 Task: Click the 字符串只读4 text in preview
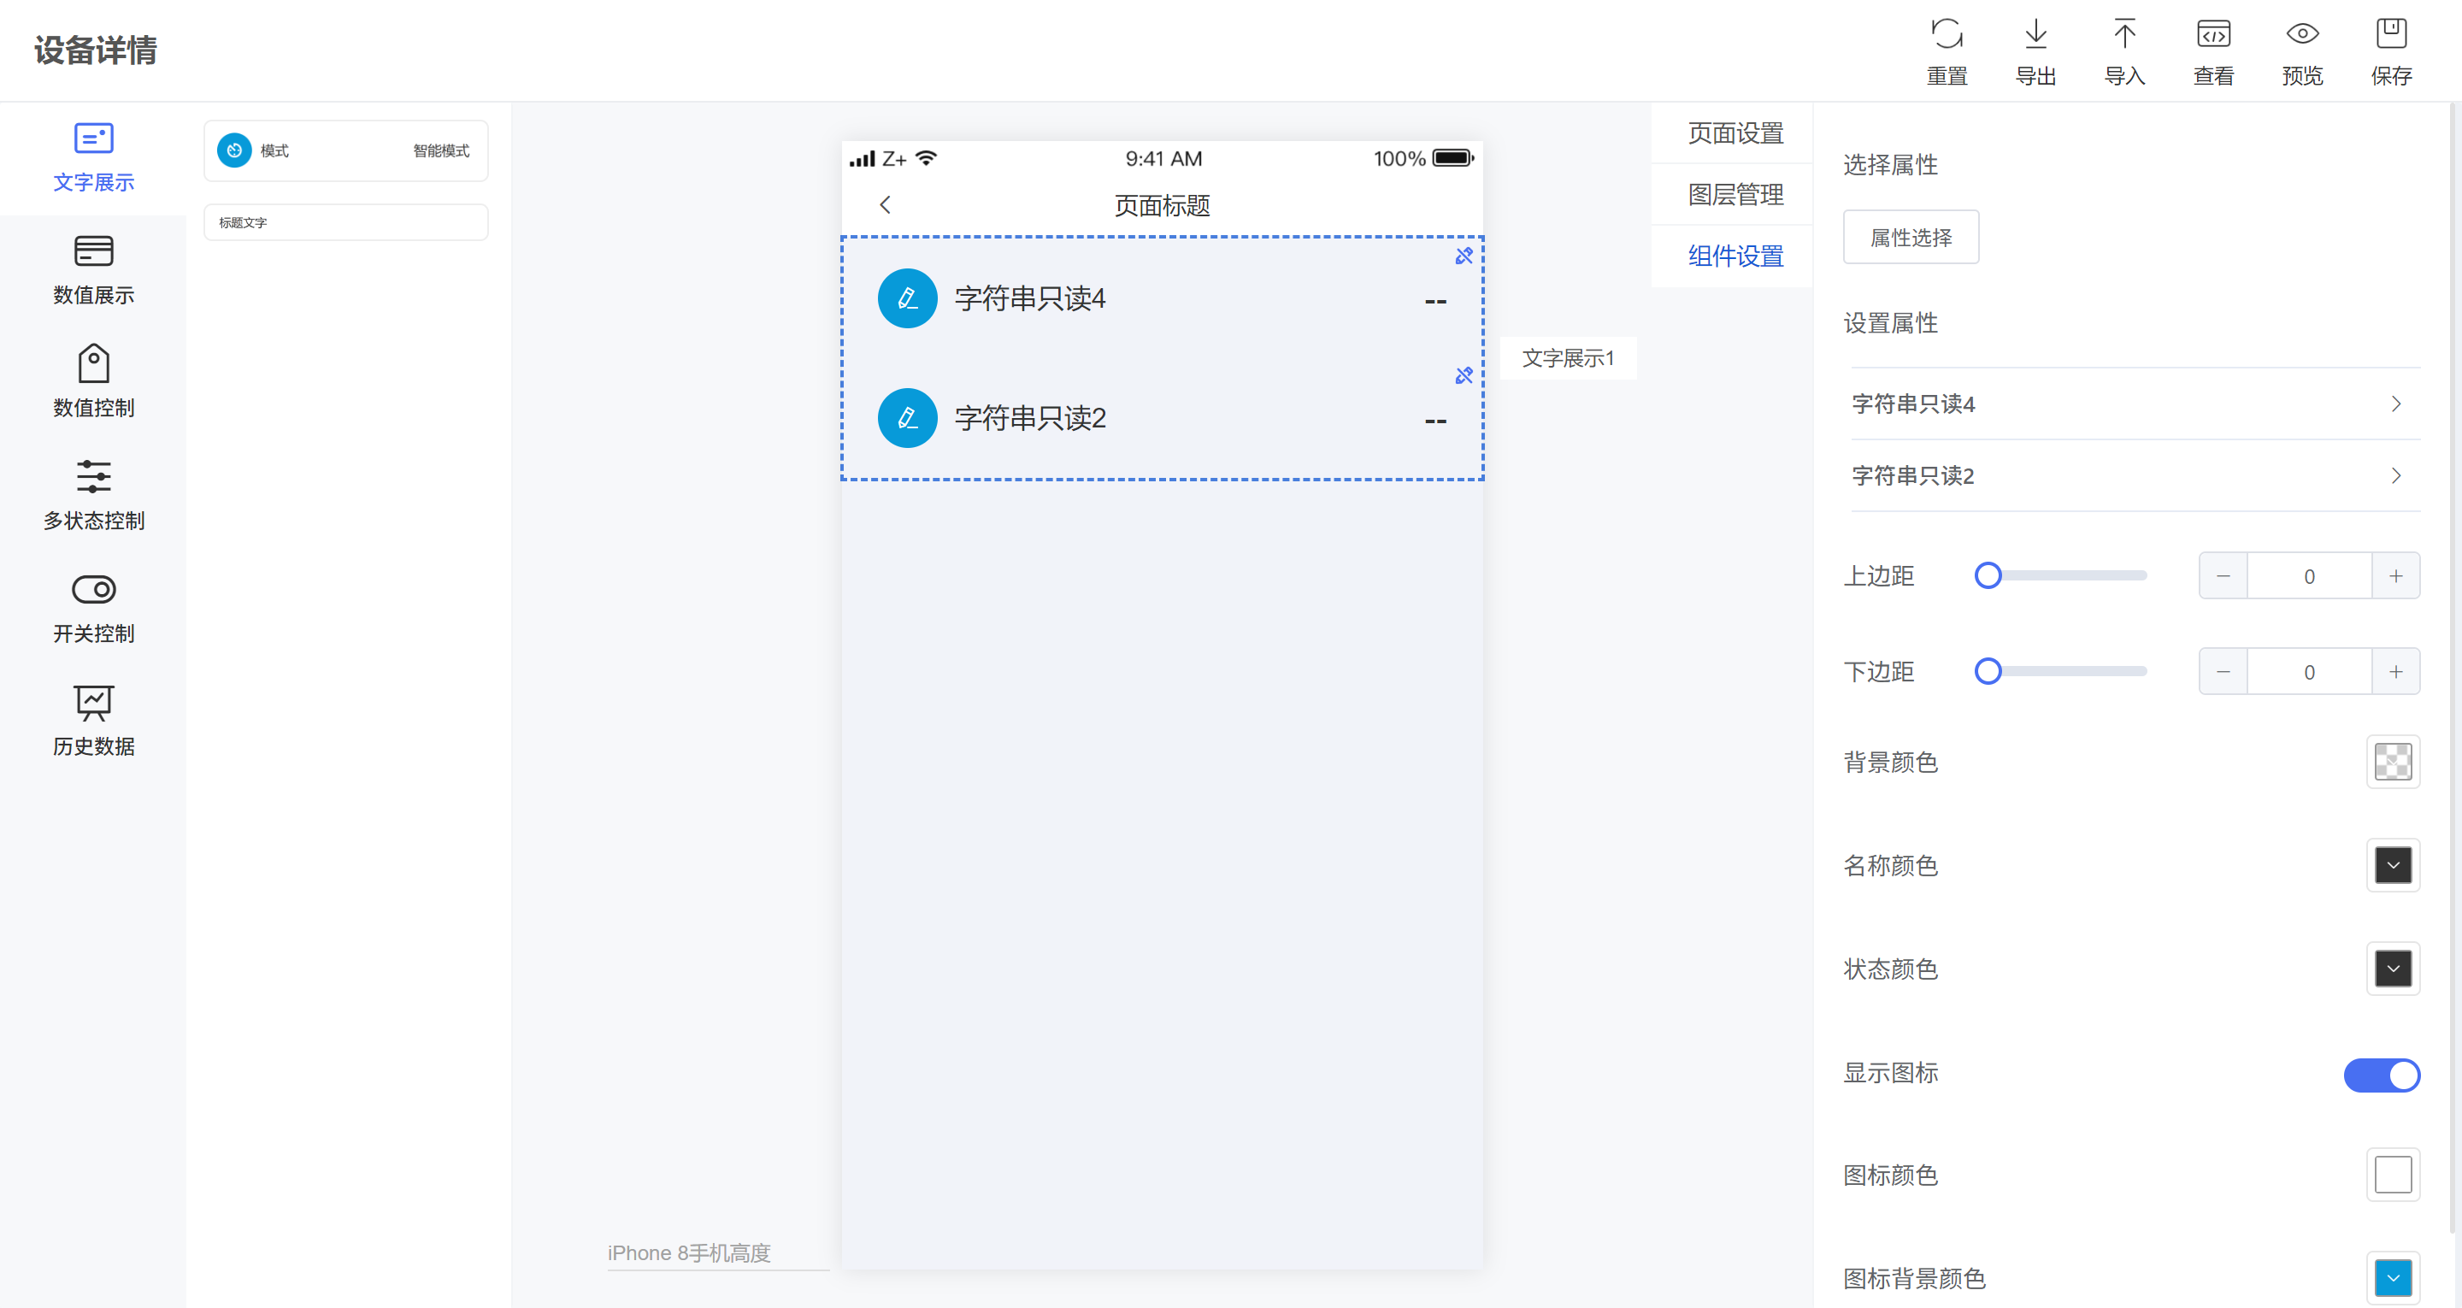coord(1029,298)
